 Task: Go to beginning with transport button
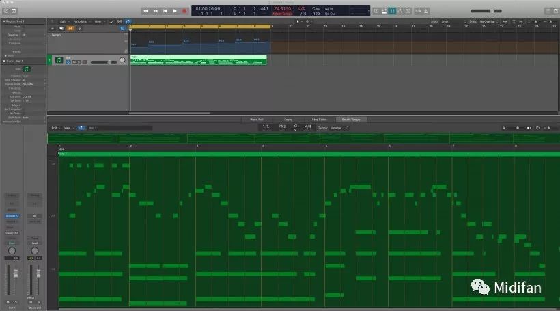tap(165, 11)
